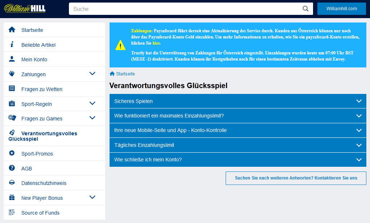The width and height of the screenshot is (370, 223).
Task: Click the Williamhill.com button
Action: pyautogui.click(x=341, y=9)
